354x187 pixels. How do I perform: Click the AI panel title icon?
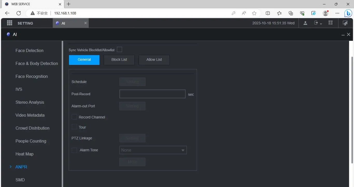click(8, 34)
